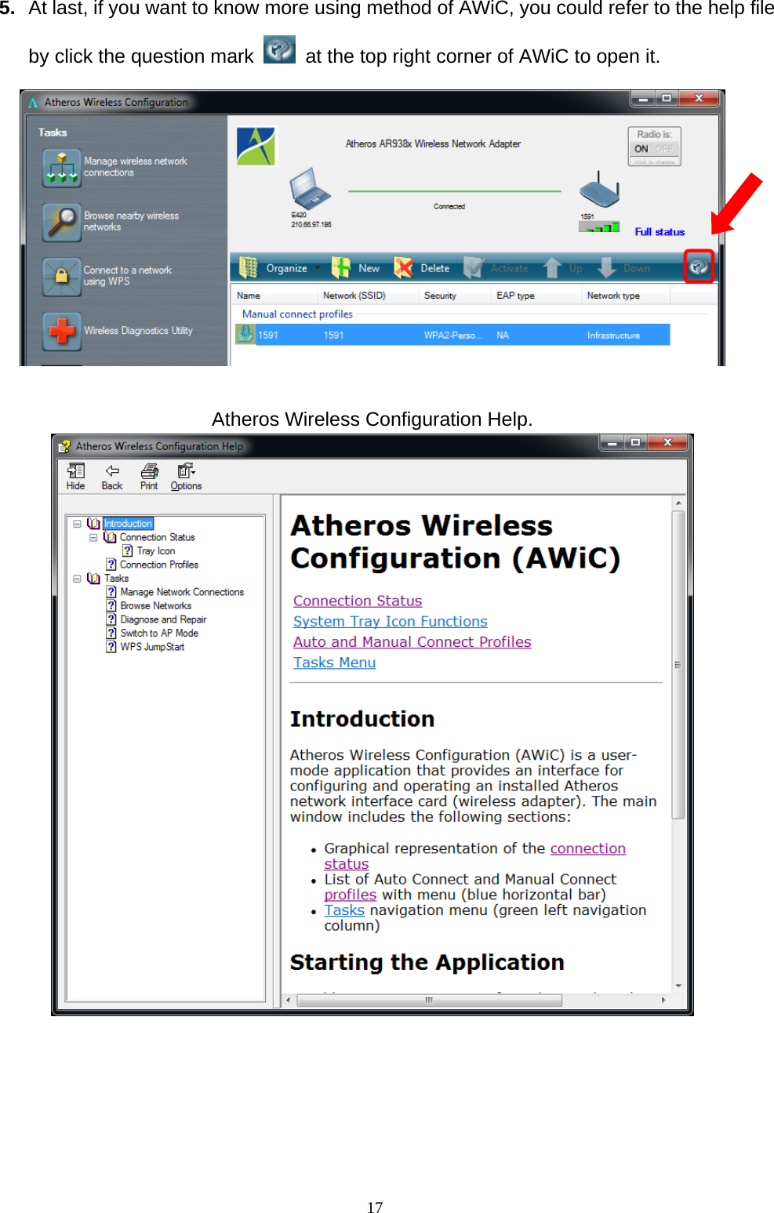The height and width of the screenshot is (1213, 774).
Task: Click the help pane vertical scrollbar thumb
Action: point(678,665)
